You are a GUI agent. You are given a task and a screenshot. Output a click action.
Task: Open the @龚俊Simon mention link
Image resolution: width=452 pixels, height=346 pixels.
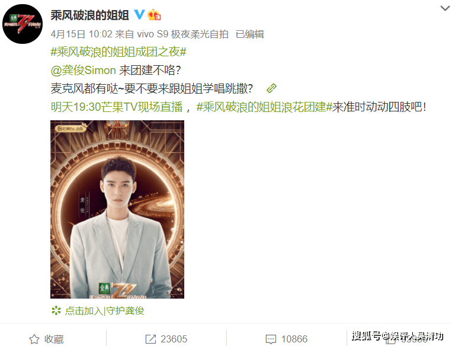click(84, 71)
